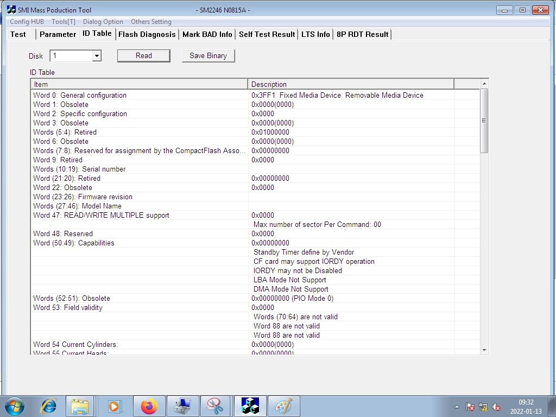
Task: Open Action Center flag tray icon
Action: click(x=470, y=407)
